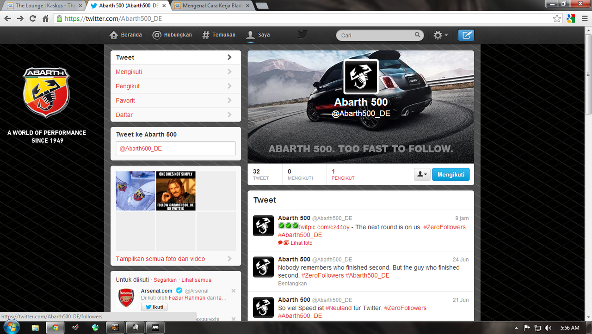This screenshot has height=334, width=592.
Task: Click the Tweet ke Abarth 500 input field
Action: 175,148
